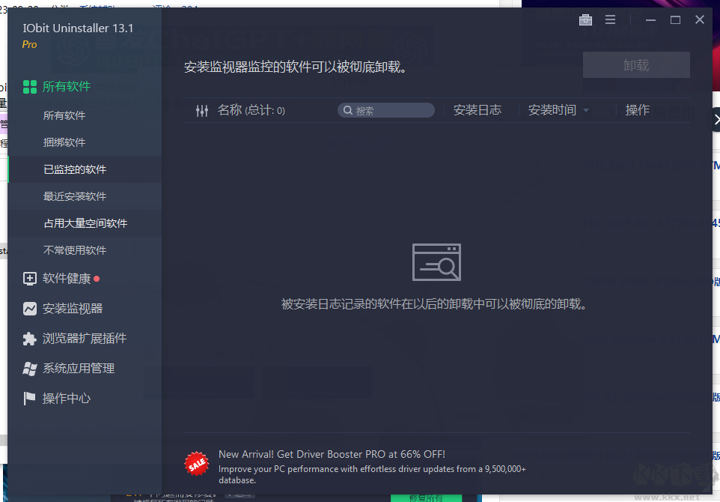Click the 操作中心 flag icon
Screen dimensions: 720x502
29,398
